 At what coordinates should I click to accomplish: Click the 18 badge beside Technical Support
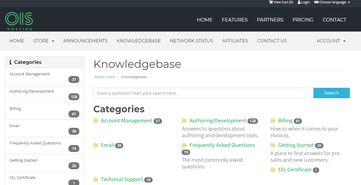(148, 180)
